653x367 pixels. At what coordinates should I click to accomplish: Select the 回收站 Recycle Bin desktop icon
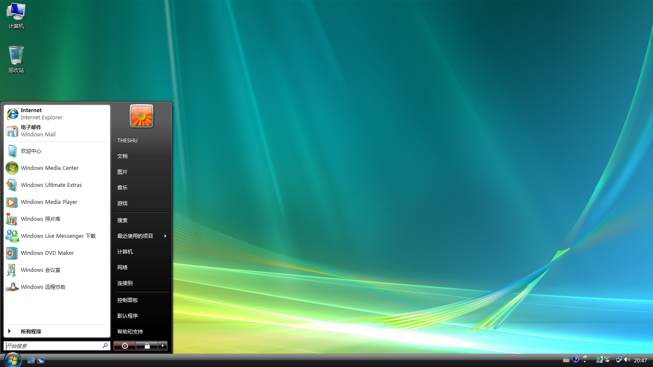(x=16, y=59)
